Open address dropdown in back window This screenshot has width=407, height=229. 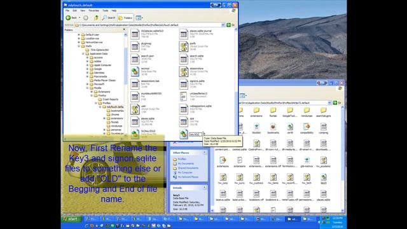point(329,103)
